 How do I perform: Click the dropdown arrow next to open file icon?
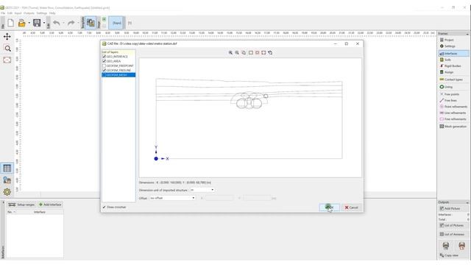[29, 23]
